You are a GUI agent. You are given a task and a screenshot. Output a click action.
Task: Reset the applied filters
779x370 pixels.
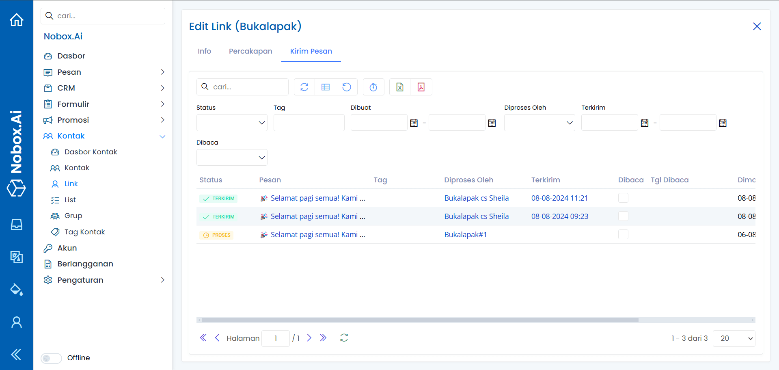coord(347,87)
